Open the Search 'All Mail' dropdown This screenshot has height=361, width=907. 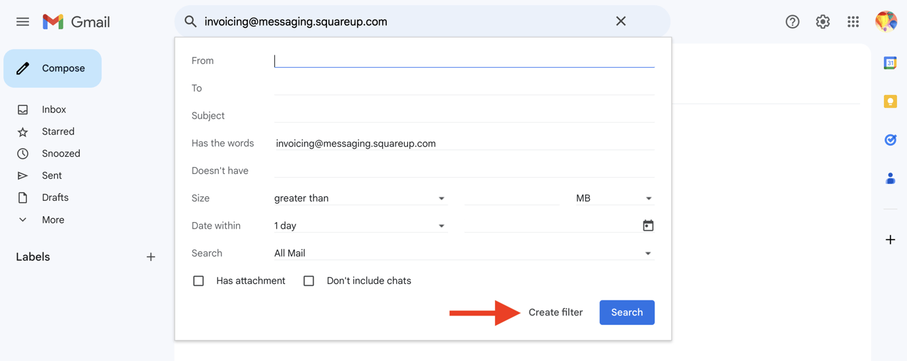coord(464,254)
